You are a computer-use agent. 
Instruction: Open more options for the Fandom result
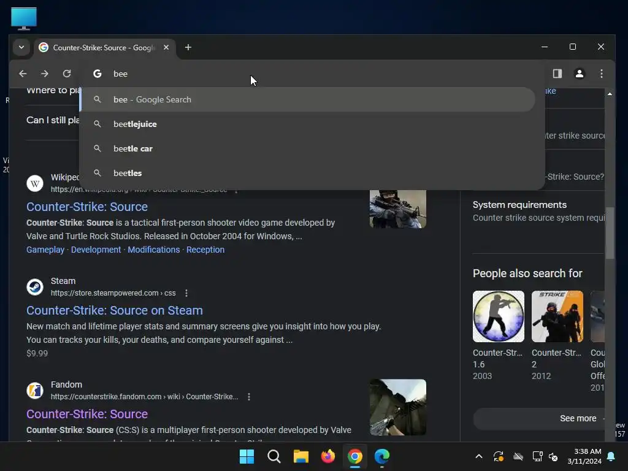(x=249, y=397)
